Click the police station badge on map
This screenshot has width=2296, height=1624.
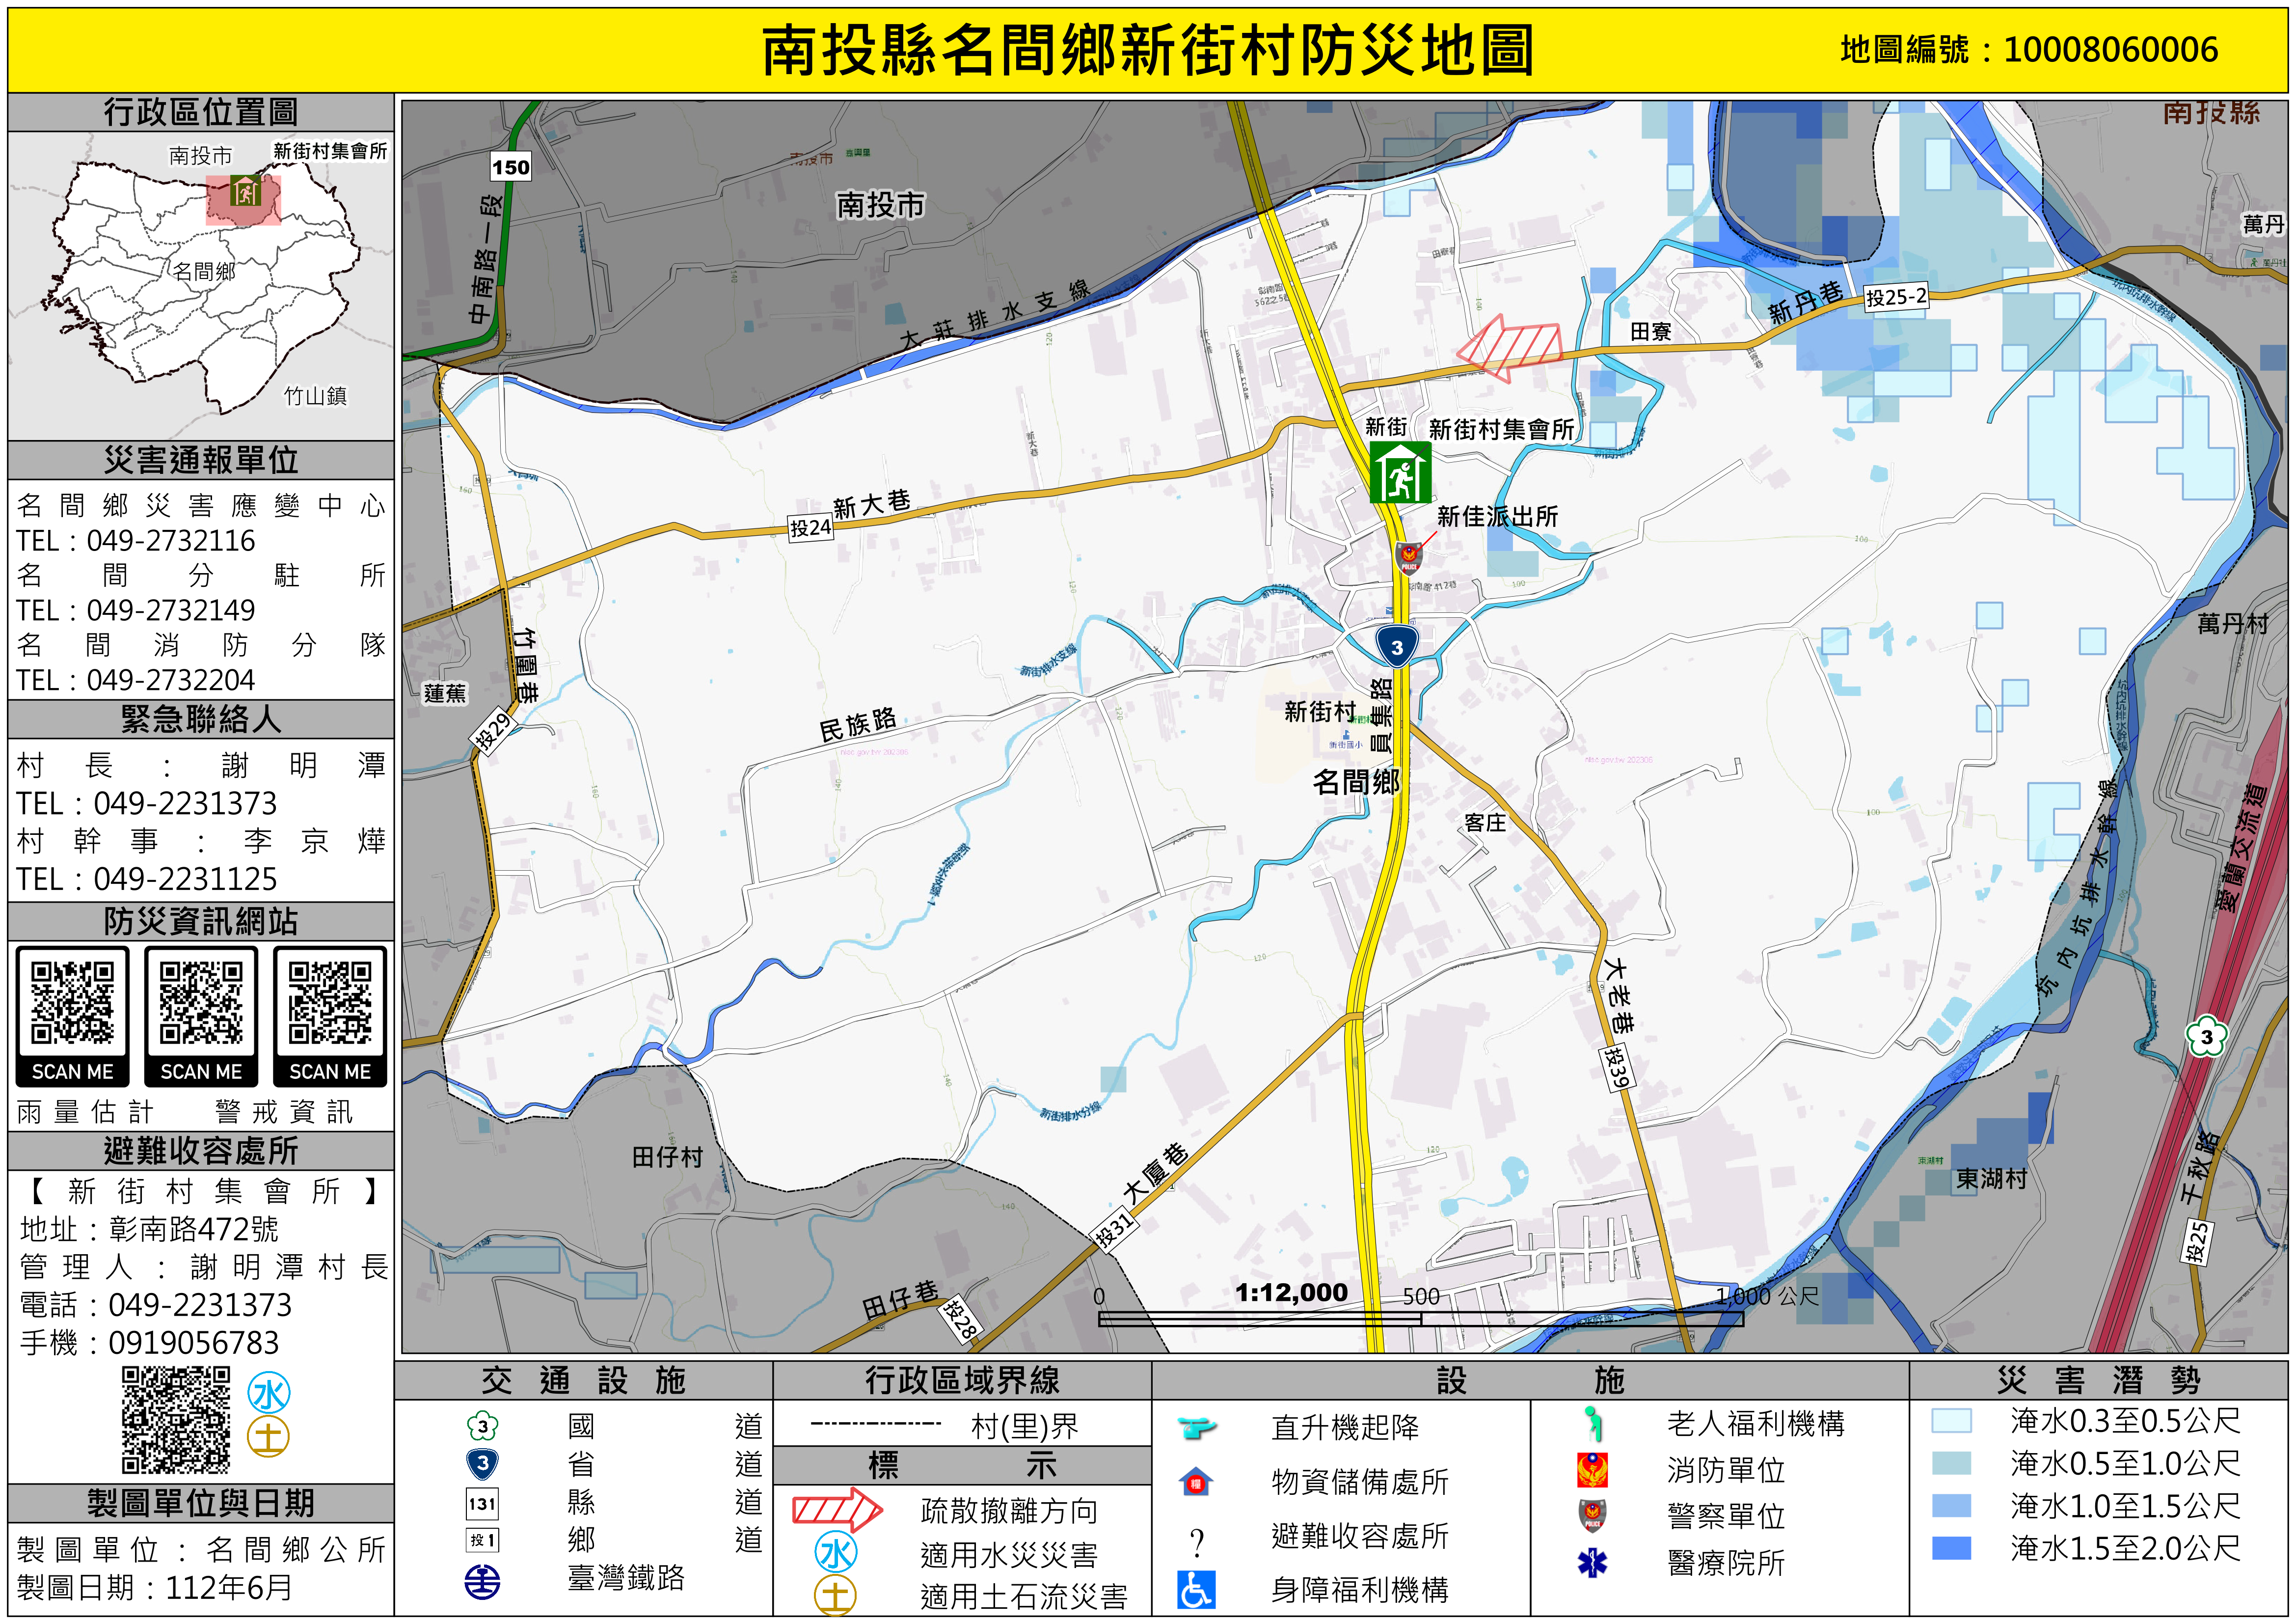tap(1408, 557)
